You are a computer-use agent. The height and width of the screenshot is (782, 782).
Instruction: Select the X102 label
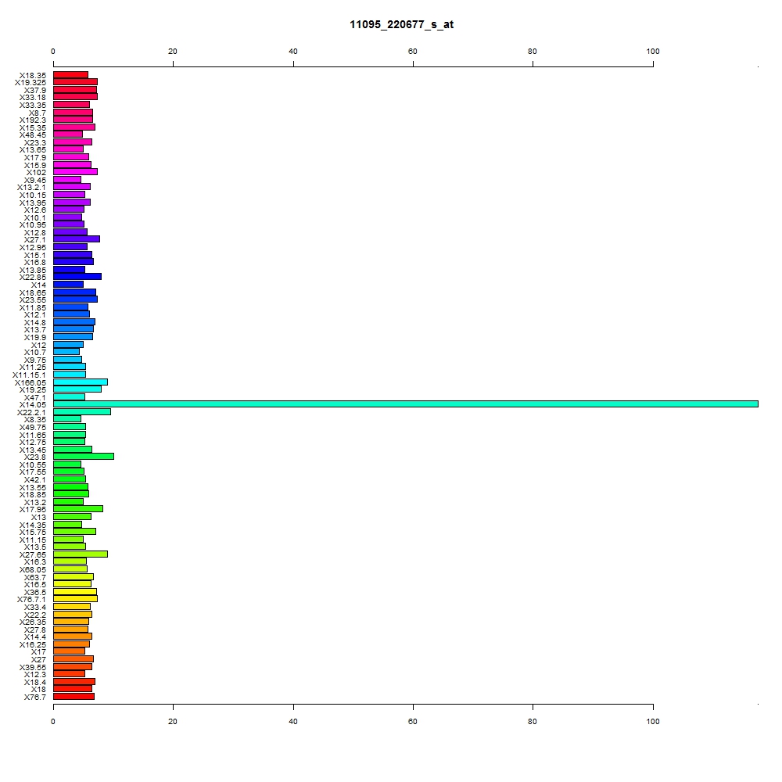36,173
